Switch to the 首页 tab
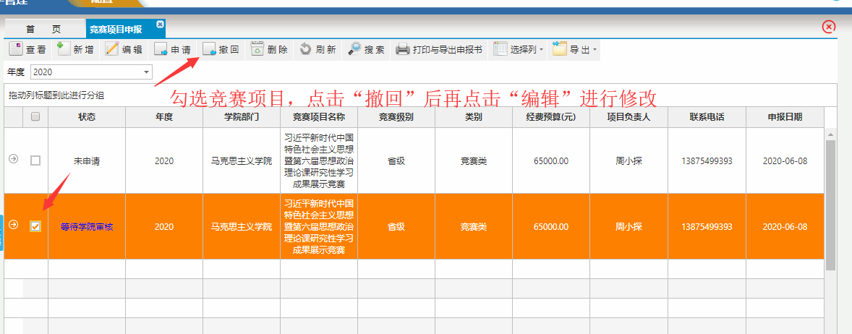852x334 pixels. point(43,30)
